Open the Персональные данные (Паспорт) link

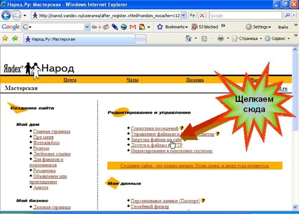(x=165, y=201)
